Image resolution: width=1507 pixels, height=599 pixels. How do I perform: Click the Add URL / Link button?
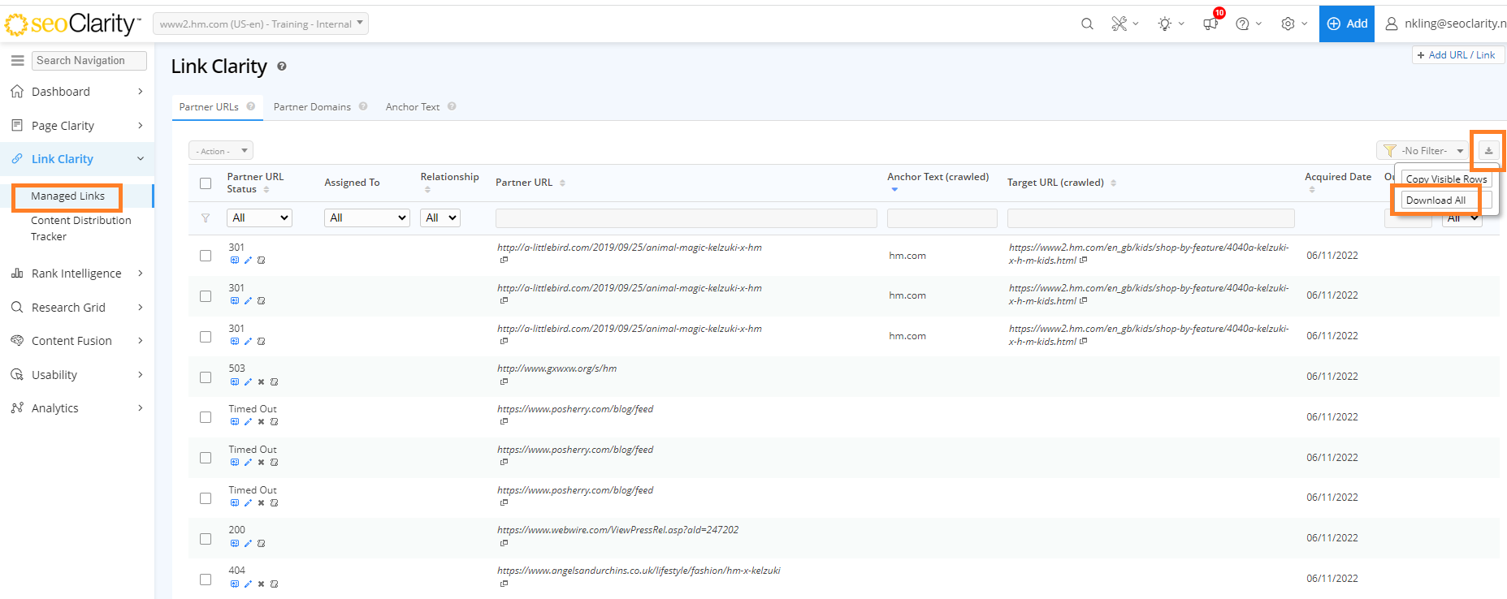[x=1457, y=55]
